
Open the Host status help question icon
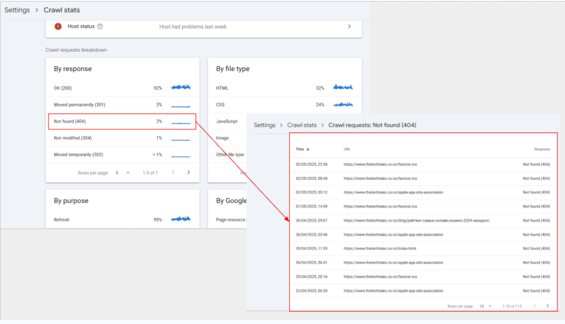[x=100, y=26]
